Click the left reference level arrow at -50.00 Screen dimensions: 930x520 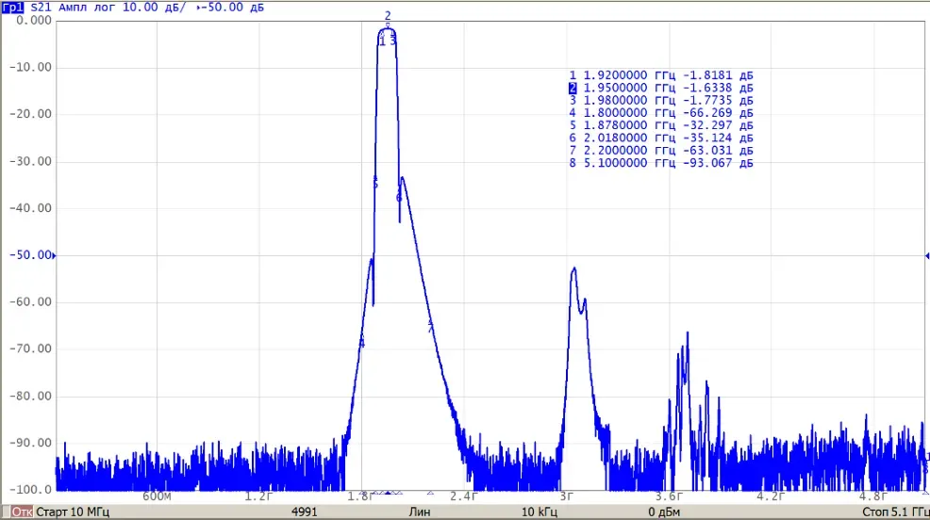pos(54,256)
